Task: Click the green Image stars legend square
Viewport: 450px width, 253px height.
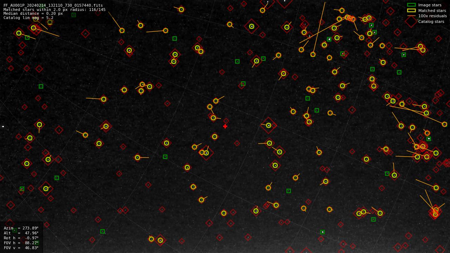Action: coord(411,5)
